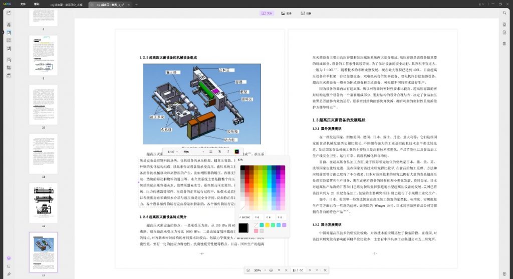Open the 文件 menu
The image size is (513, 279).
tap(23, 4)
